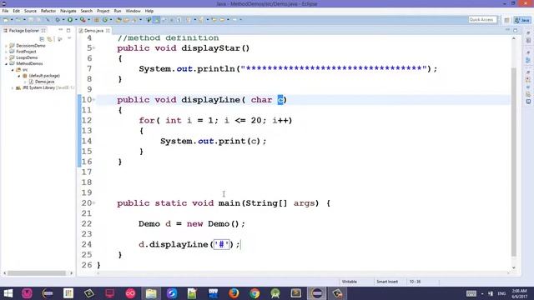Click the Debug bug toolbar icon
This screenshot has height=300, width=534.
[x=58, y=20]
